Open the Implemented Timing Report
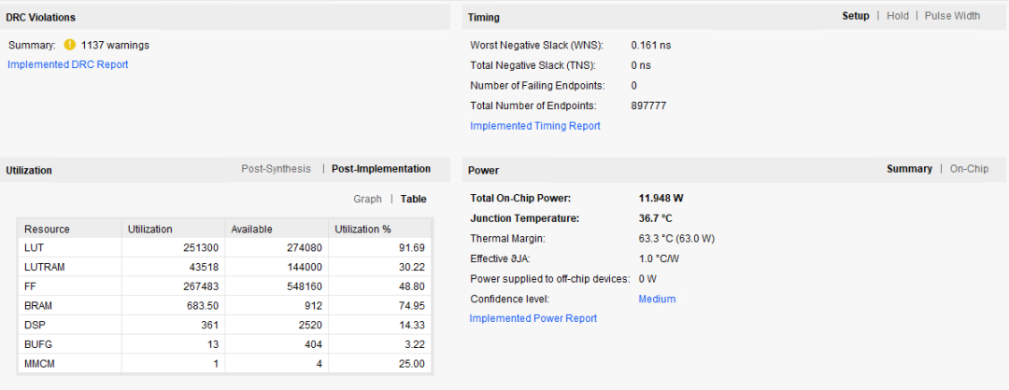Image resolution: width=1009 pixels, height=390 pixels. click(x=534, y=126)
